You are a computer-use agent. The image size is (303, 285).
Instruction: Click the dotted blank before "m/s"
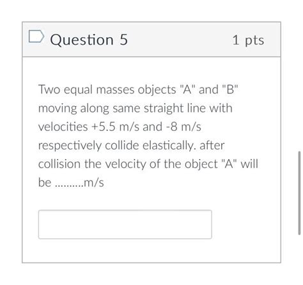click(69, 185)
